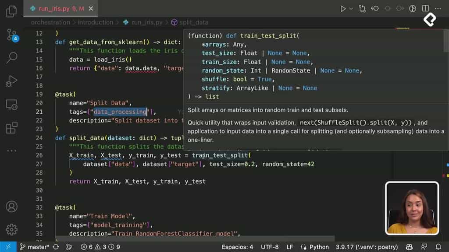The height and width of the screenshot is (252, 449).
Task: Split the editor using the toolbar icon
Action: coord(425,8)
